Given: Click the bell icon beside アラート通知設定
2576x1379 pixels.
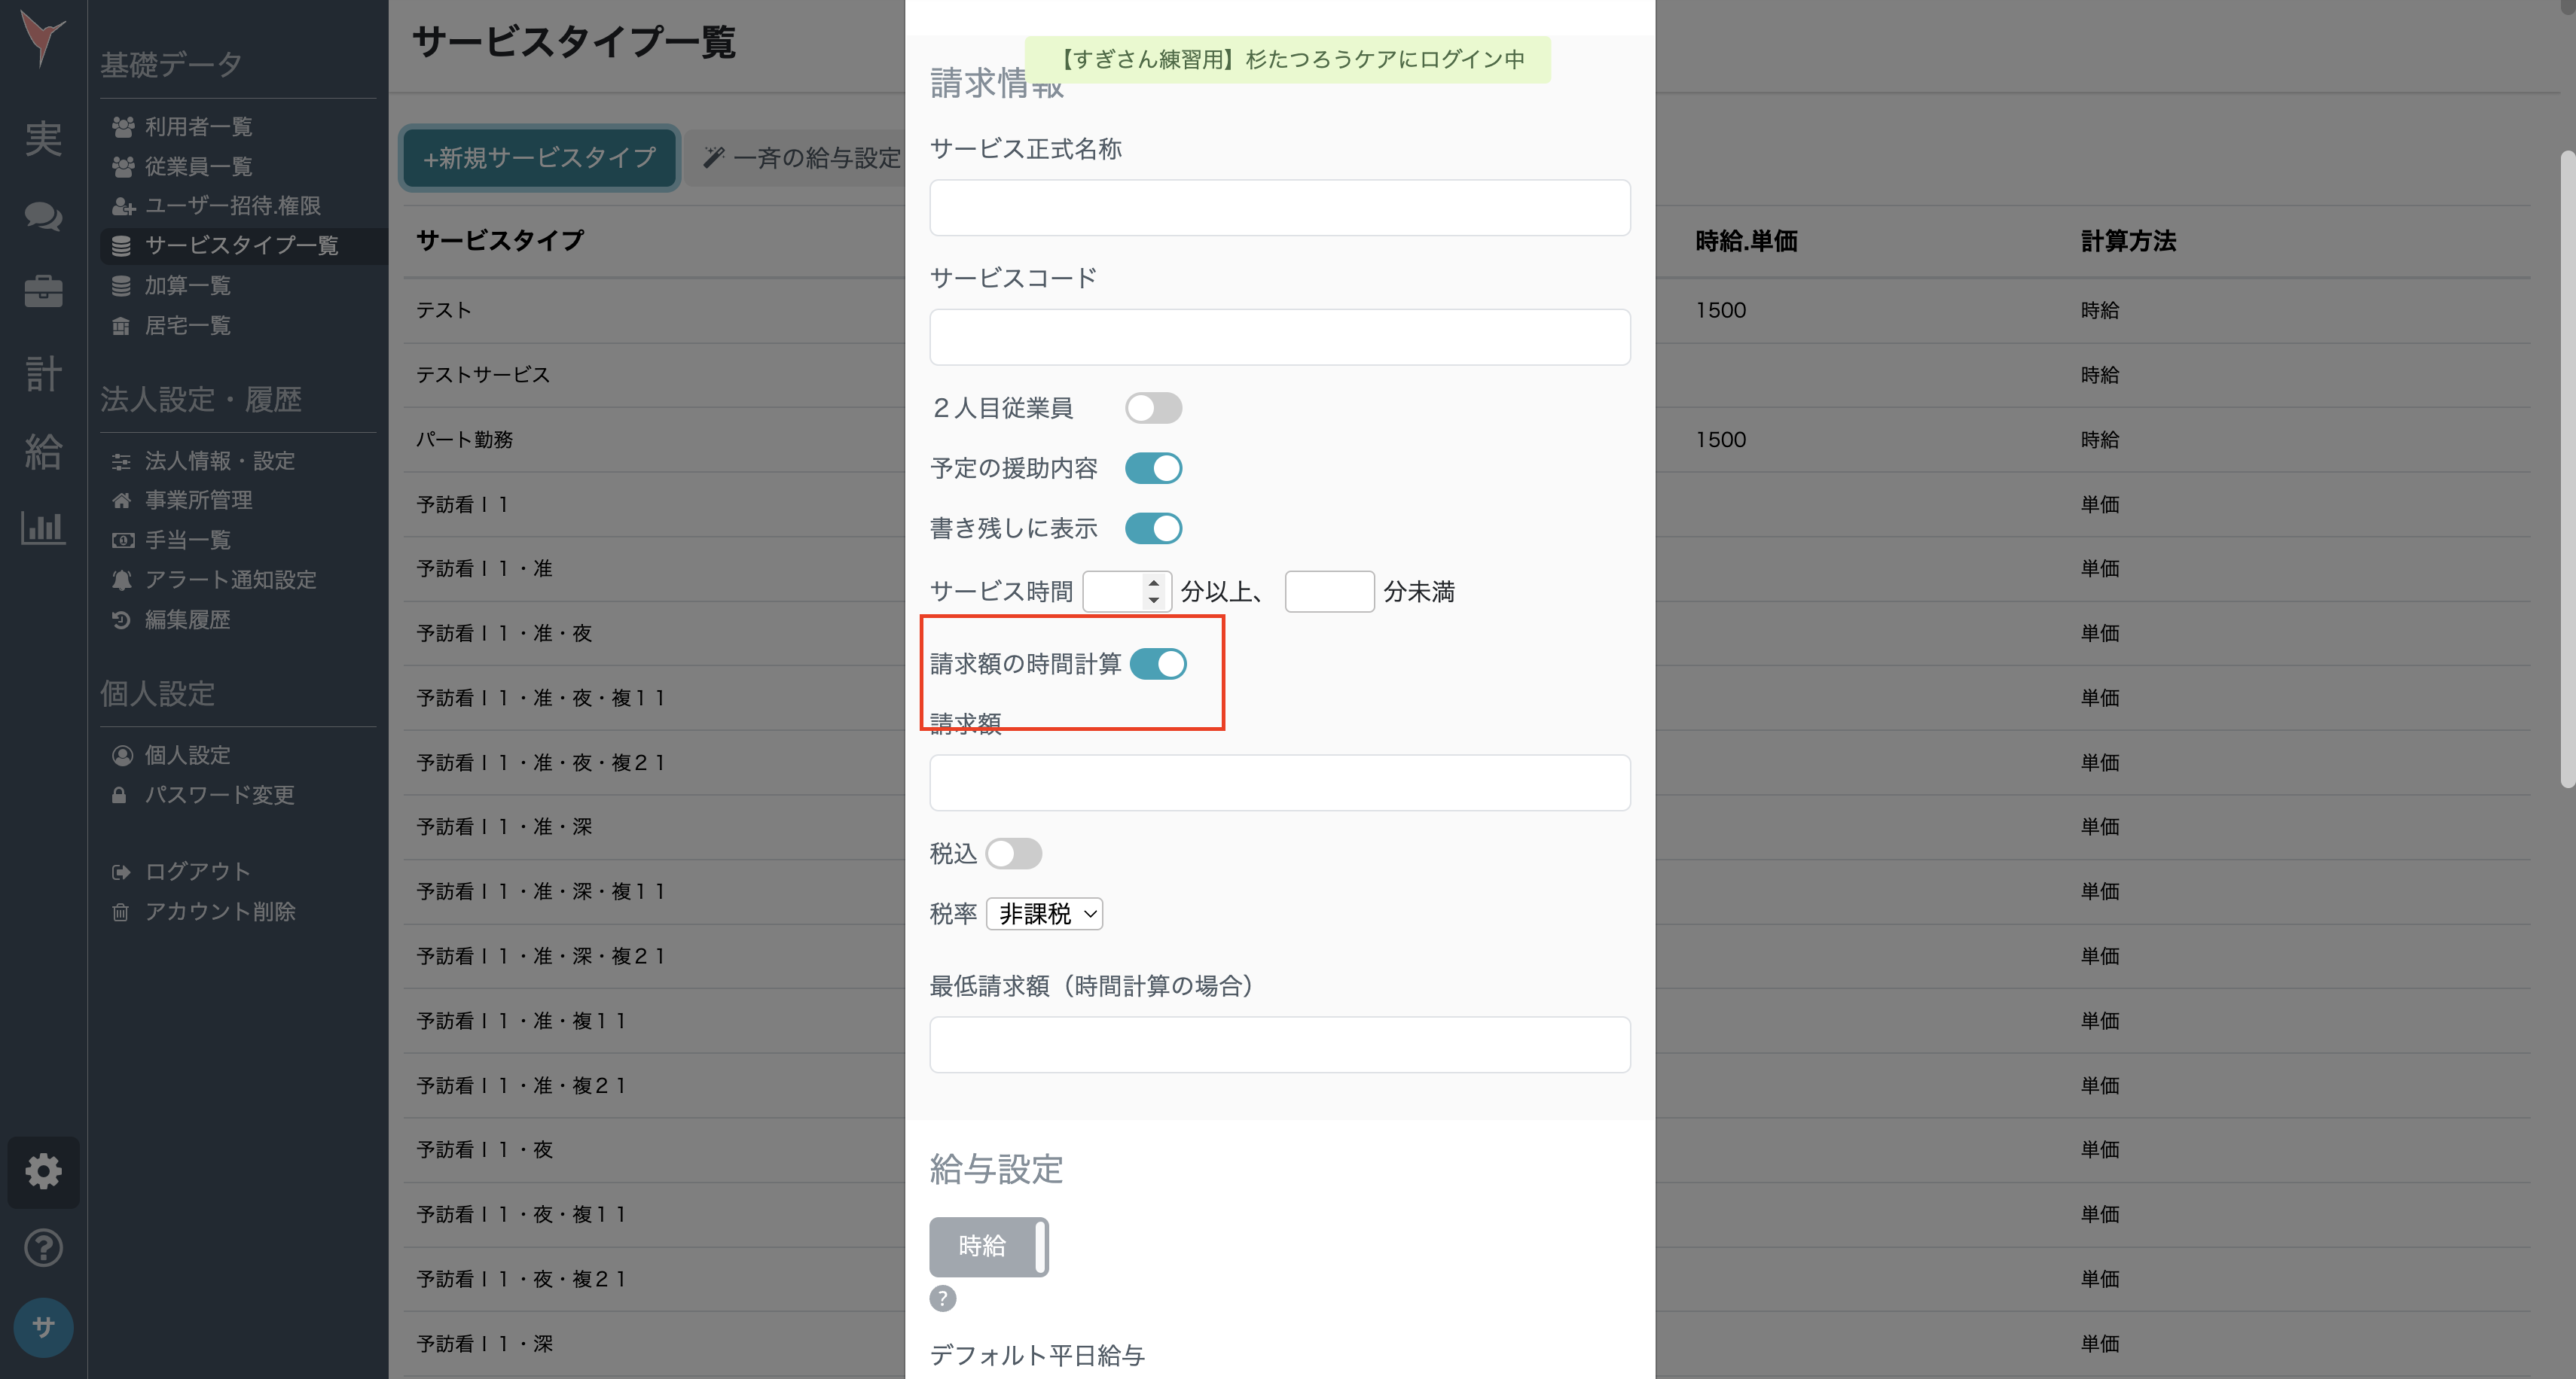Looking at the screenshot, I should click(121, 580).
